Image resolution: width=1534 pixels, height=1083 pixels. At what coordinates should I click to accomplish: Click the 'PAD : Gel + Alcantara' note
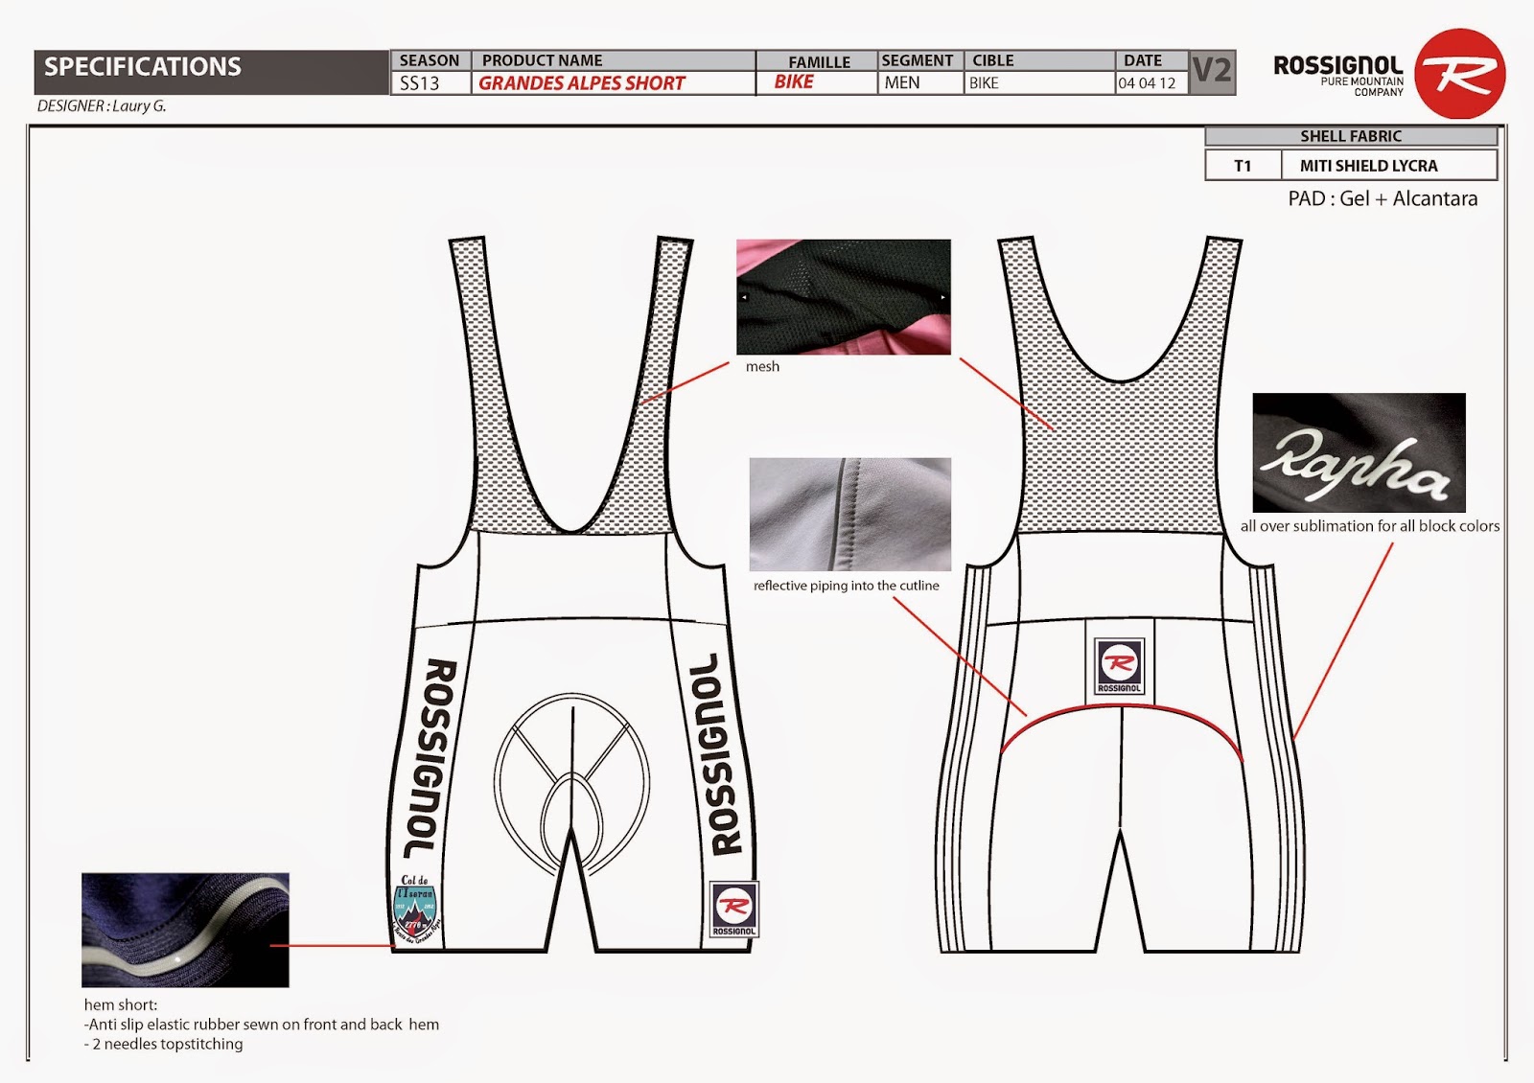pyautogui.click(x=1383, y=198)
